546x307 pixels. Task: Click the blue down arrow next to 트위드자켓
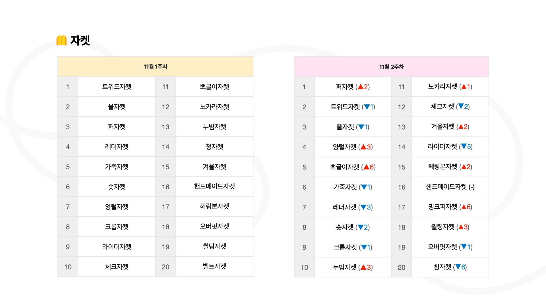[367, 107]
